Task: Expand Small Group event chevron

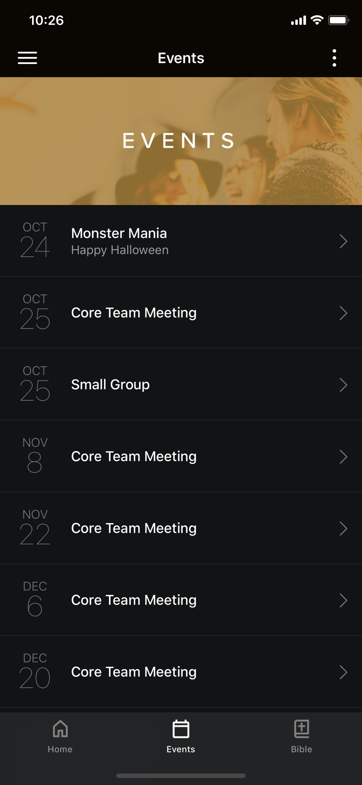Action: pyautogui.click(x=343, y=385)
